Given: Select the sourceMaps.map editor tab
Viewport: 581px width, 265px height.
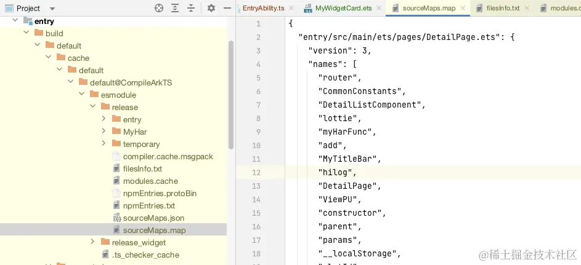Looking at the screenshot, I should (429, 8).
